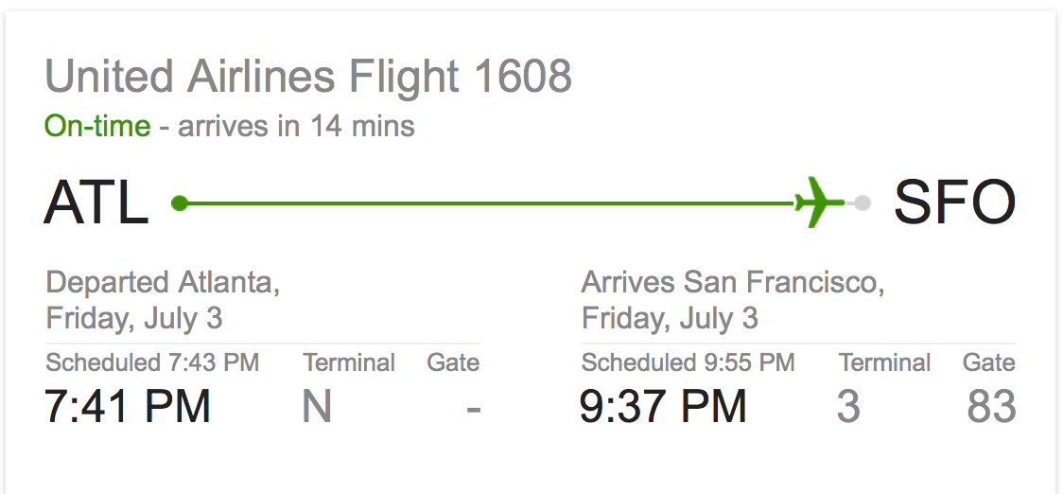Click the SFO airport code
Image resolution: width=1063 pixels, height=494 pixels.
pyautogui.click(x=954, y=203)
